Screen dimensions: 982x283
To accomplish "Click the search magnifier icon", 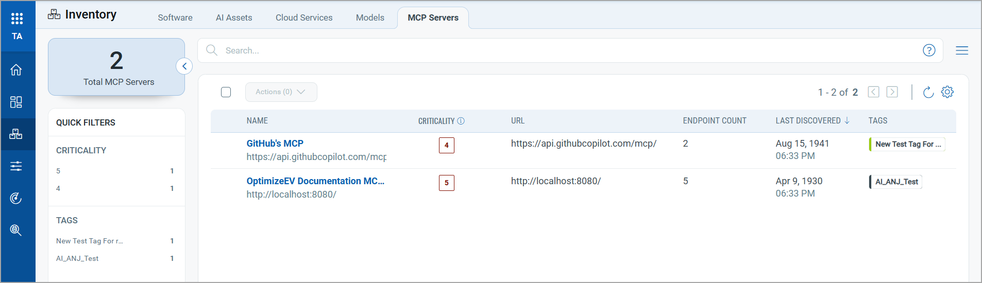I will click(x=212, y=50).
